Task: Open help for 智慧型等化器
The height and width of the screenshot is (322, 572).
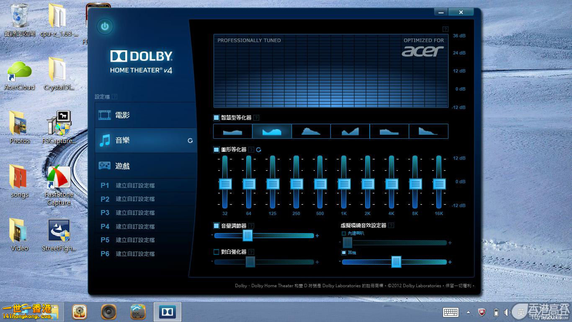Action: [x=256, y=118]
